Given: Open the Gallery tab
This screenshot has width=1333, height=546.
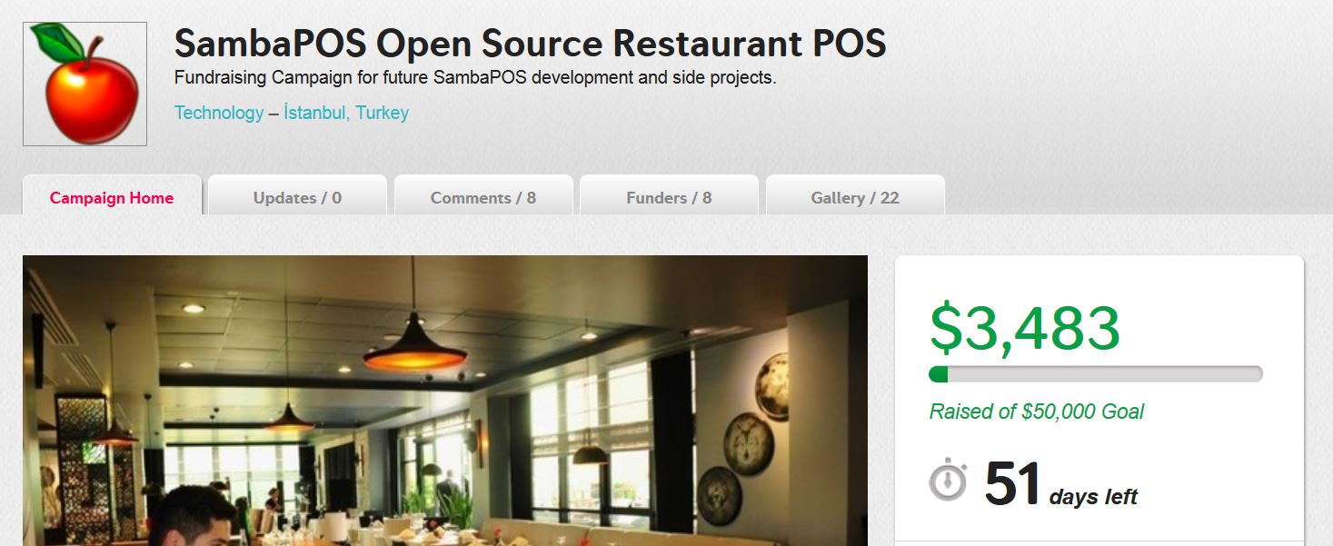Looking at the screenshot, I should (855, 197).
